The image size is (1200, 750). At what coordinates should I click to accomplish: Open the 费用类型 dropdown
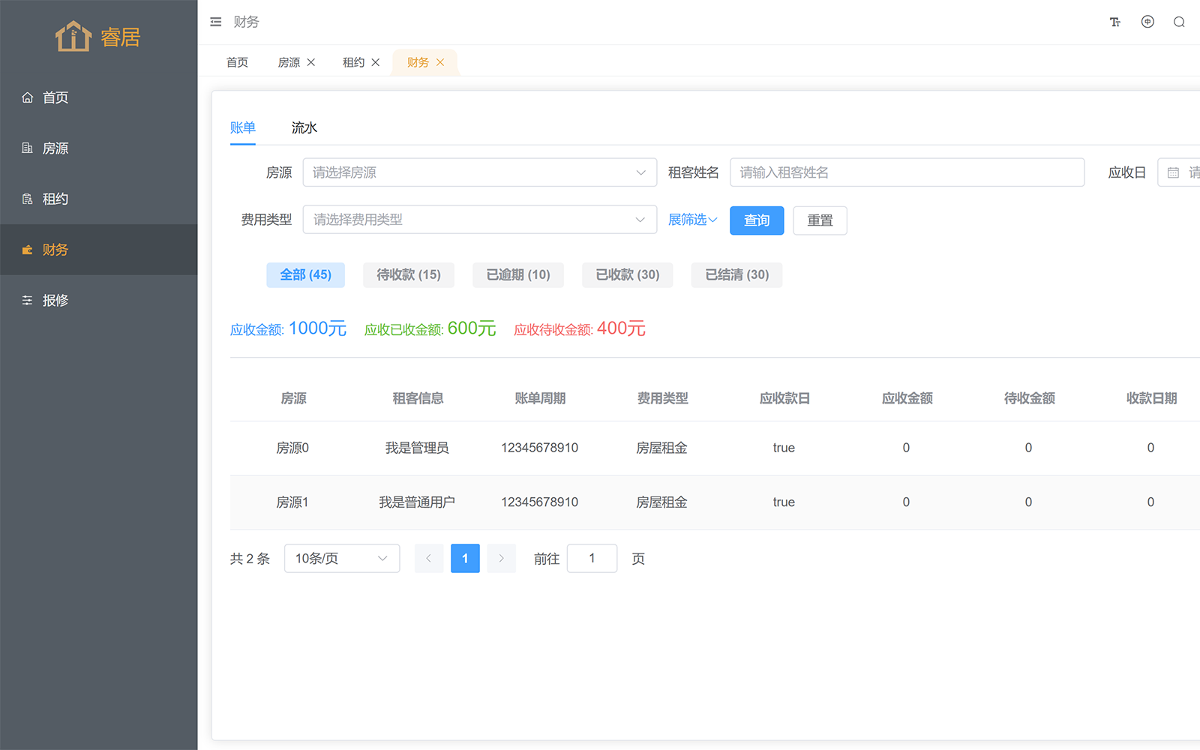[479, 220]
